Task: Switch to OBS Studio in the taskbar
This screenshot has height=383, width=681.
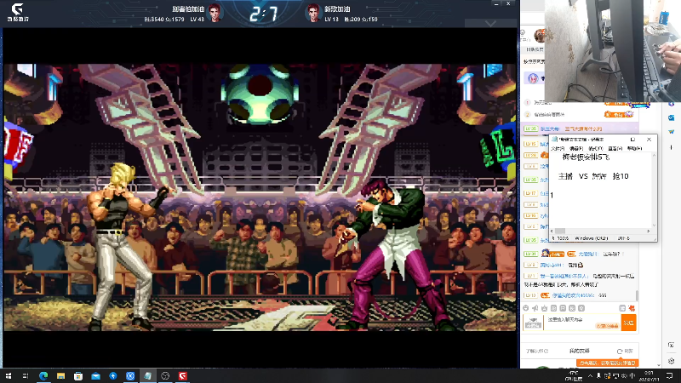Action: [x=165, y=375]
